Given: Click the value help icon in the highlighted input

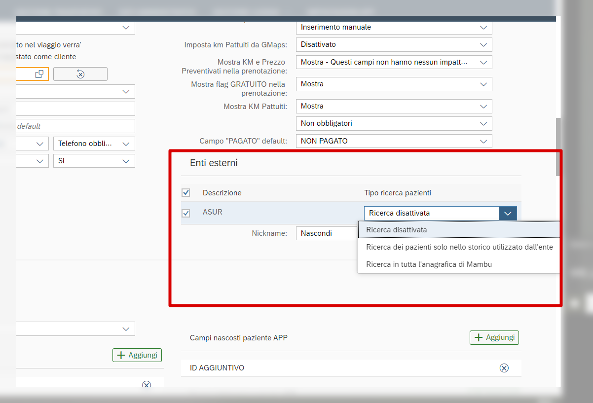Looking at the screenshot, I should click(x=39, y=74).
